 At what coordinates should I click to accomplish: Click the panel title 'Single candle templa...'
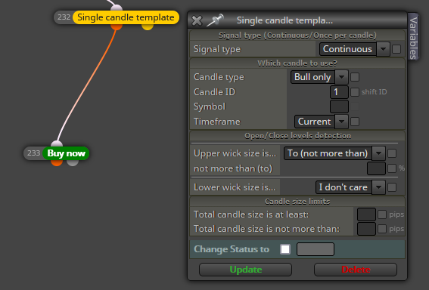[284, 20]
